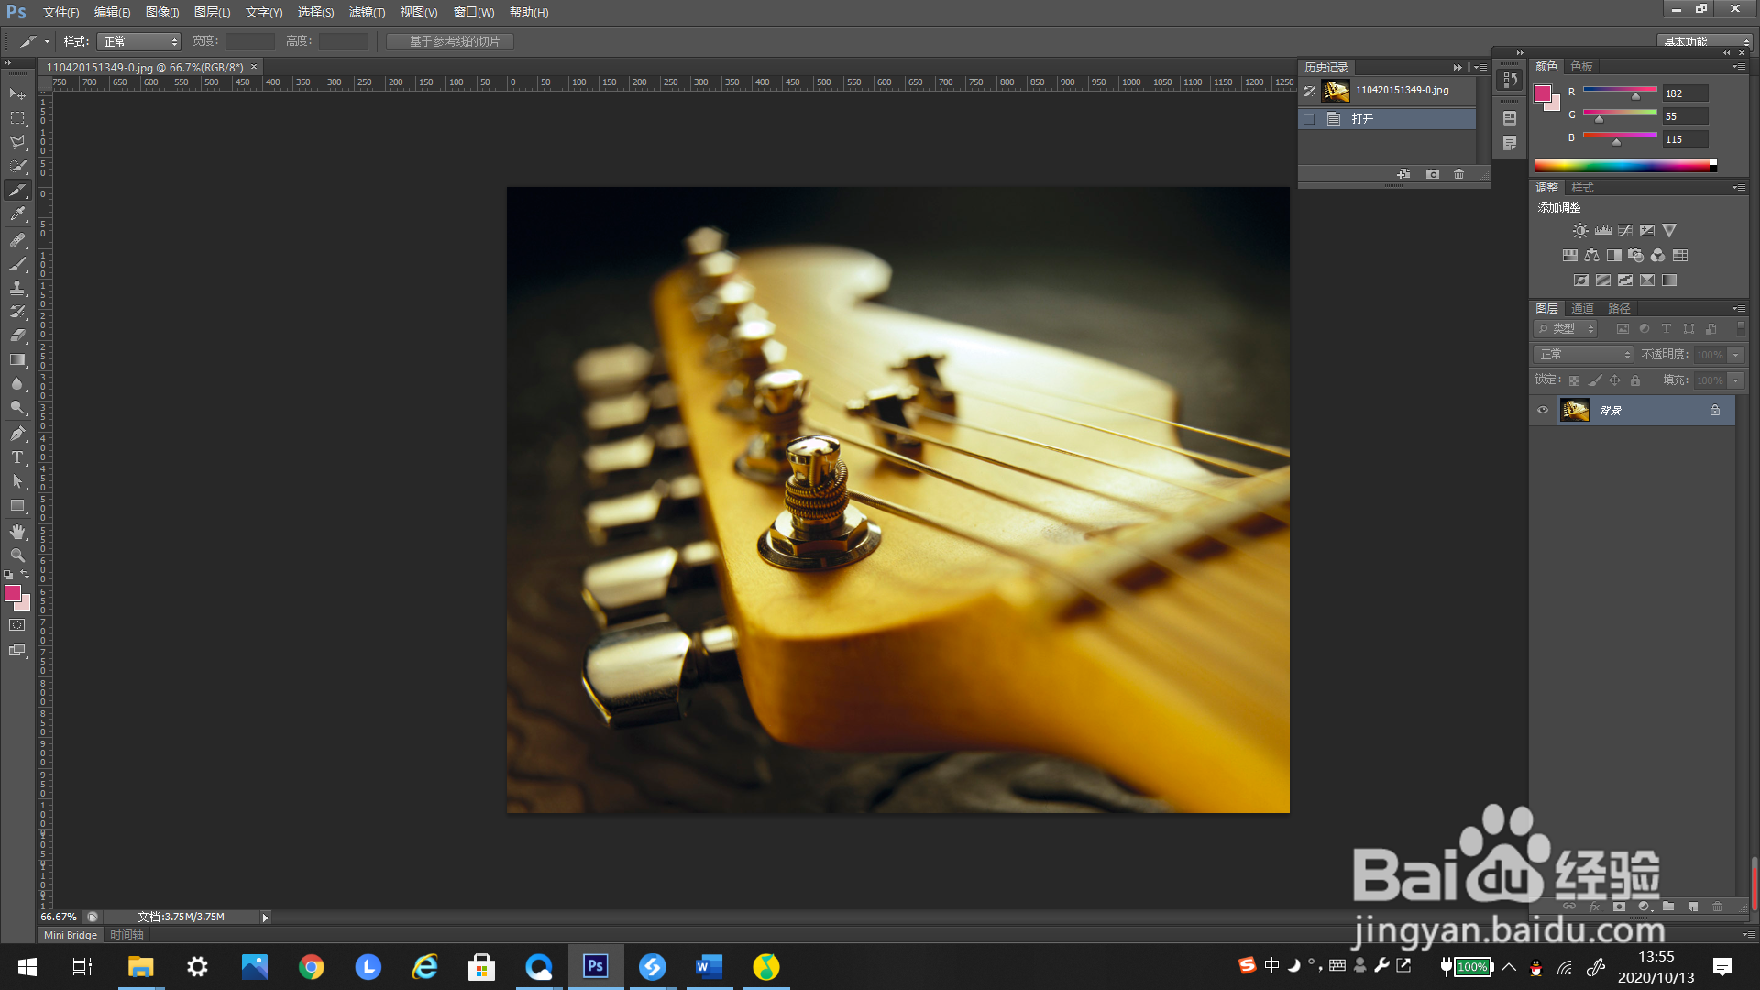The height and width of the screenshot is (990, 1760).
Task: Toggle Quick Mask mode icon
Action: (17, 625)
